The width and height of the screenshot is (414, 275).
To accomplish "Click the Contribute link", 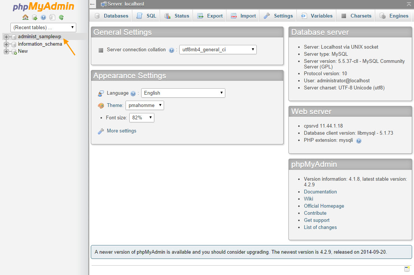I will click(315, 213).
